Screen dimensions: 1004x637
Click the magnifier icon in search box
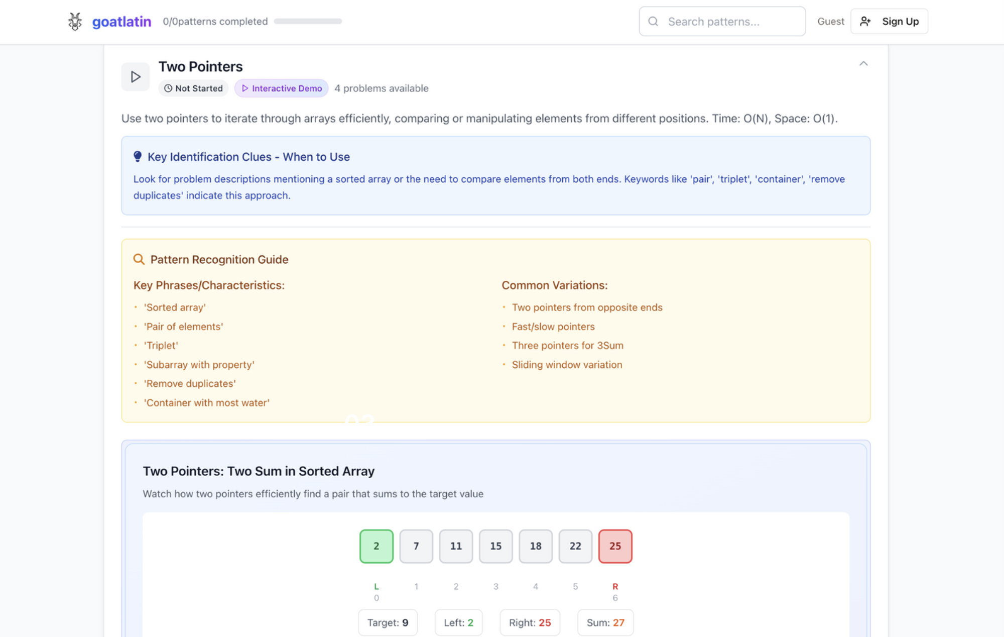[x=653, y=22]
